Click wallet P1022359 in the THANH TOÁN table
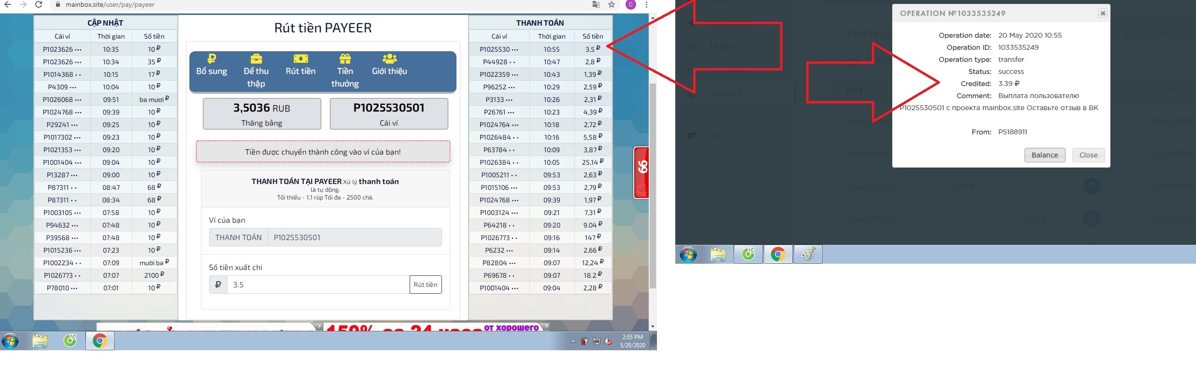1196x371 pixels. 499,74
